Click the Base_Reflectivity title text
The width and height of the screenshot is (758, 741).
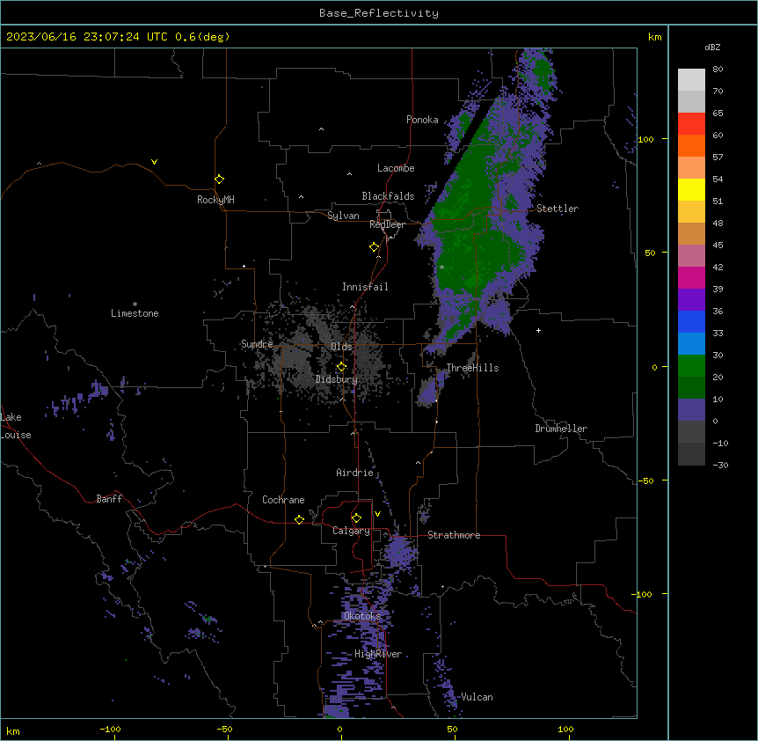[x=379, y=13]
